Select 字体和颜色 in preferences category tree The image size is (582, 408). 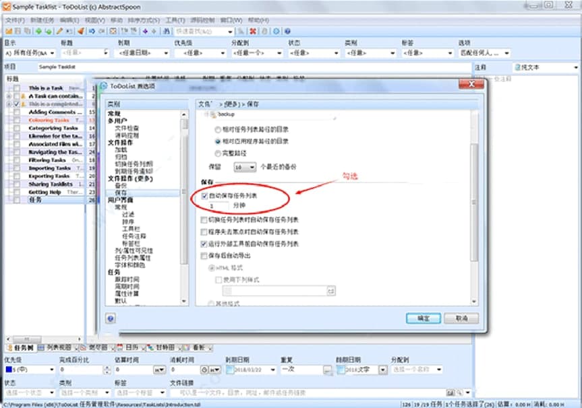130,265
